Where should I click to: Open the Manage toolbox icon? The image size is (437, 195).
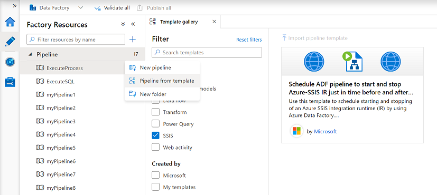click(10, 82)
